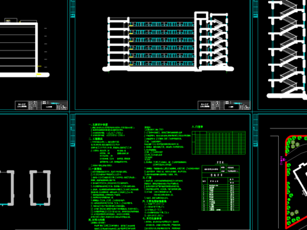
Task: Select the white building outline inside the site plan
Action: [300, 178]
